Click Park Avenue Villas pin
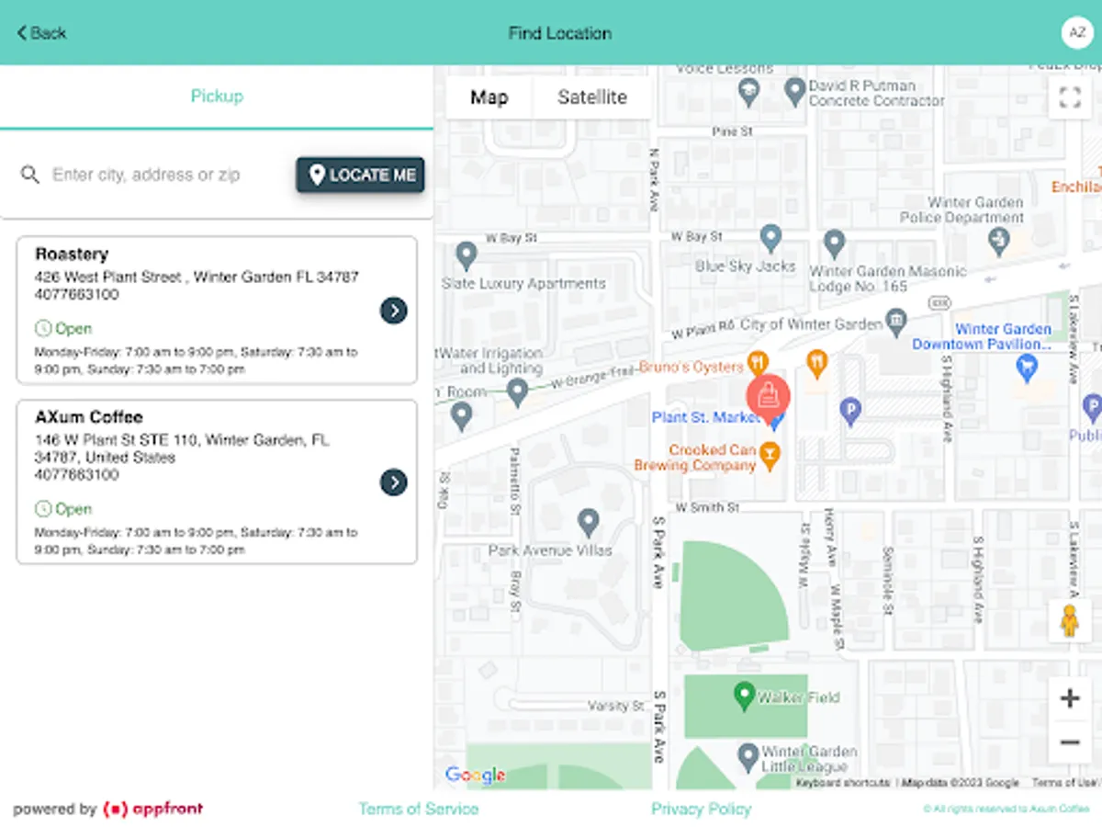 [x=588, y=523]
